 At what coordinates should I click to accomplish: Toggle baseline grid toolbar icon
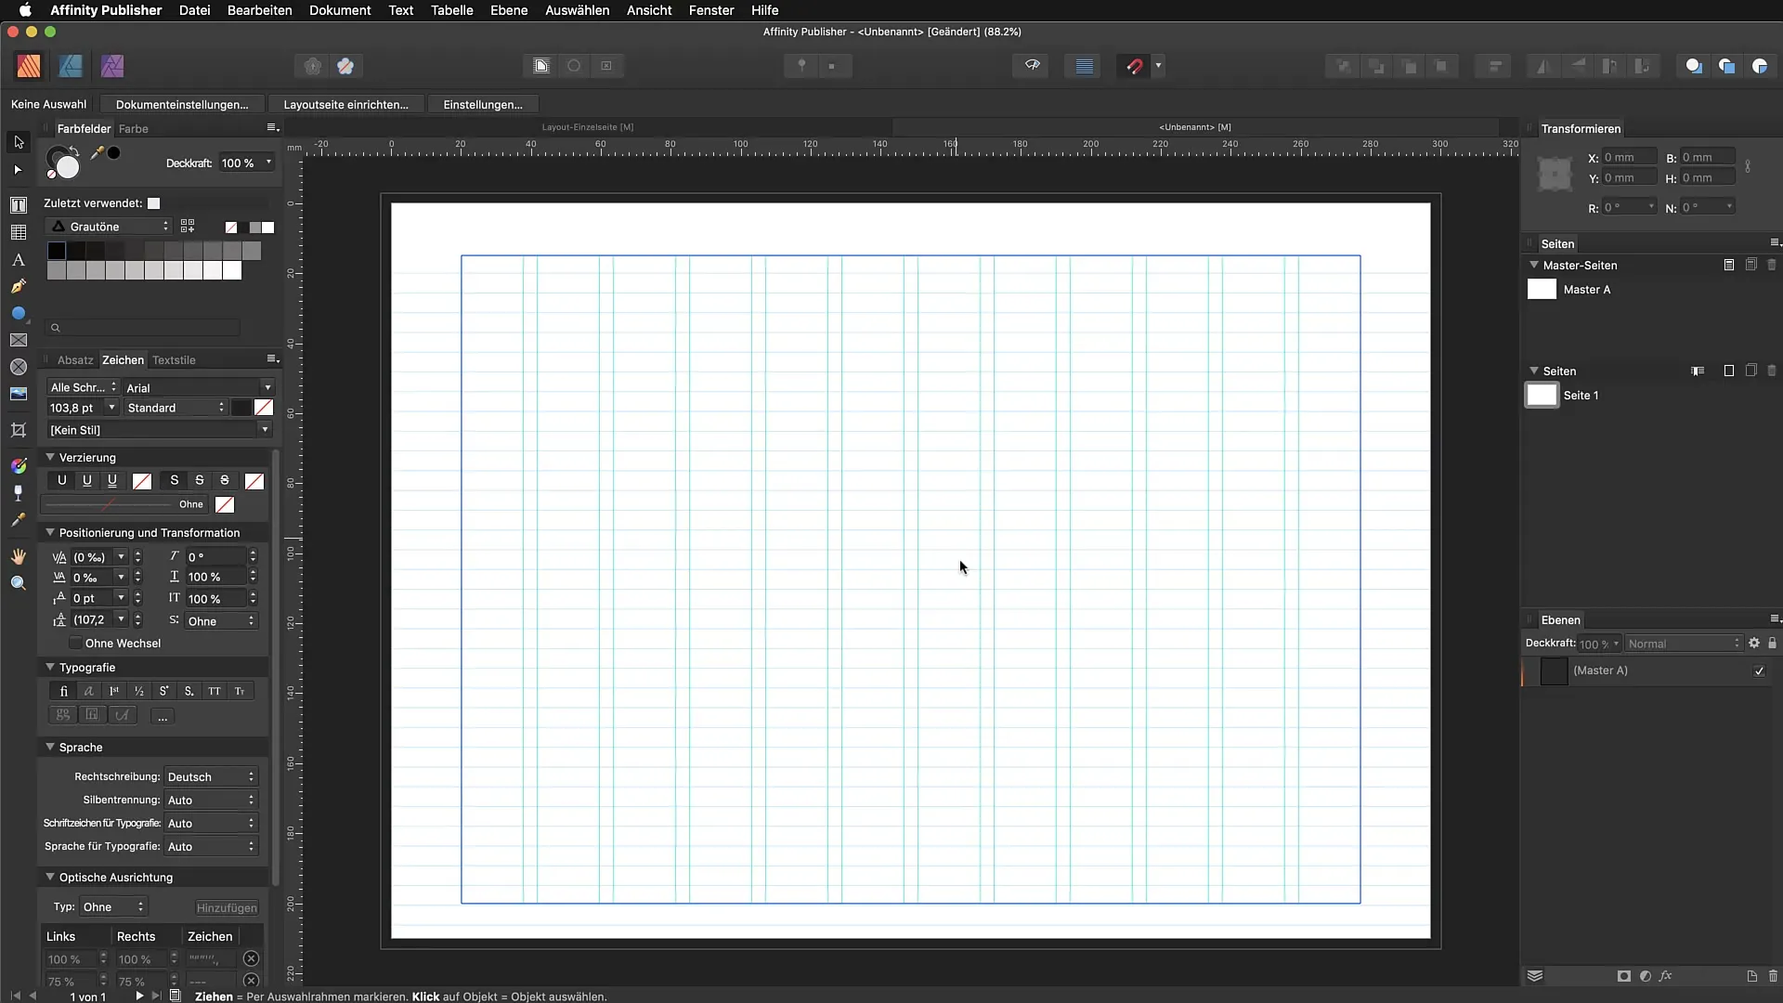click(1084, 66)
